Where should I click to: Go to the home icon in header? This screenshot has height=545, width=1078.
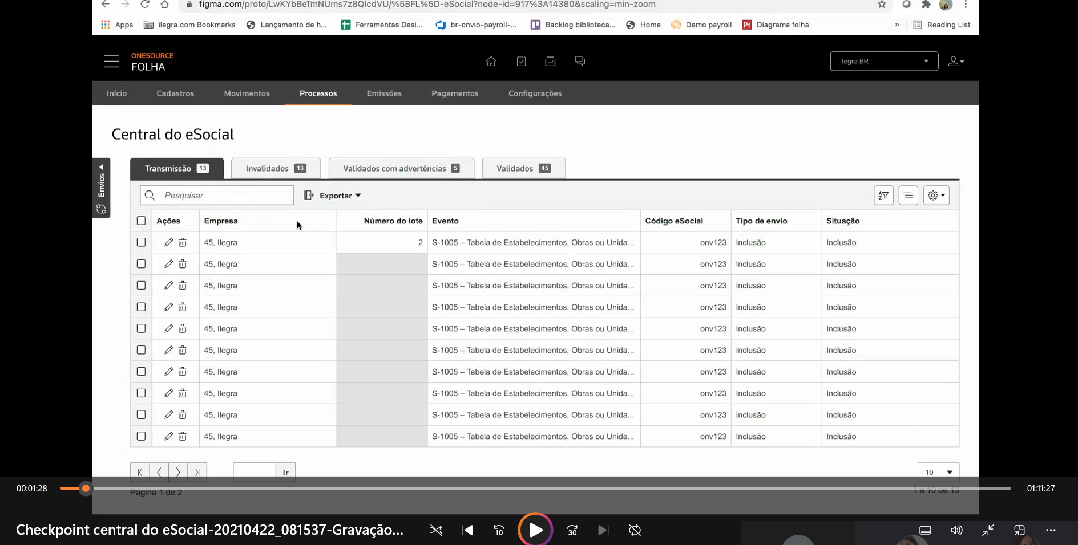tap(491, 61)
